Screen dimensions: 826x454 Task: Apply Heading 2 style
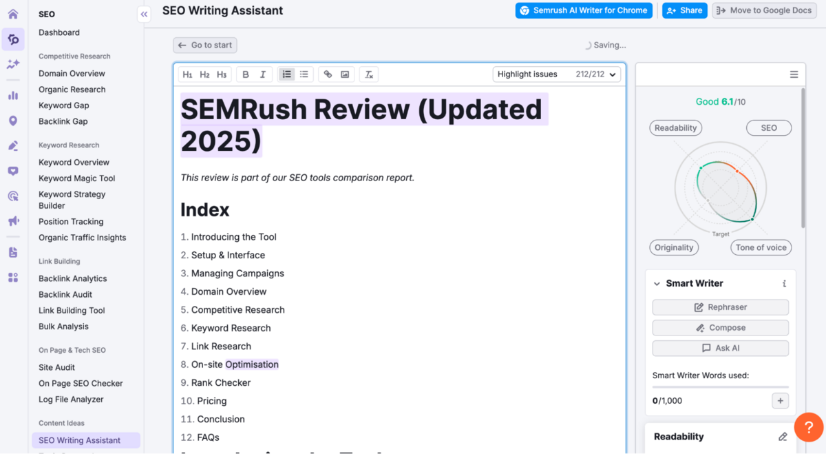tap(204, 74)
